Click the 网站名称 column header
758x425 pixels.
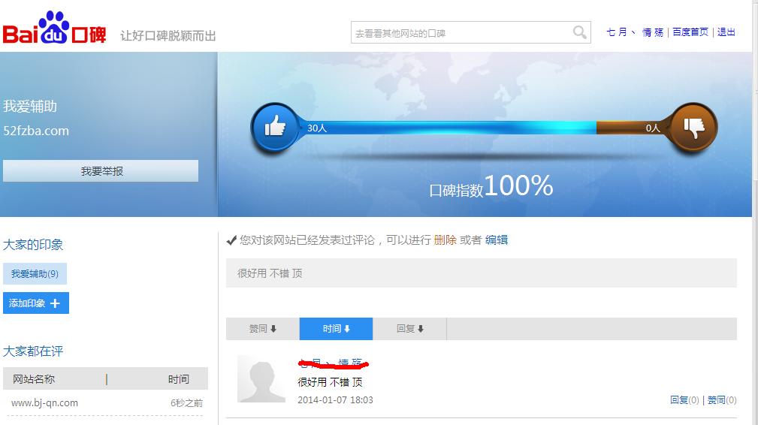pyautogui.click(x=34, y=379)
